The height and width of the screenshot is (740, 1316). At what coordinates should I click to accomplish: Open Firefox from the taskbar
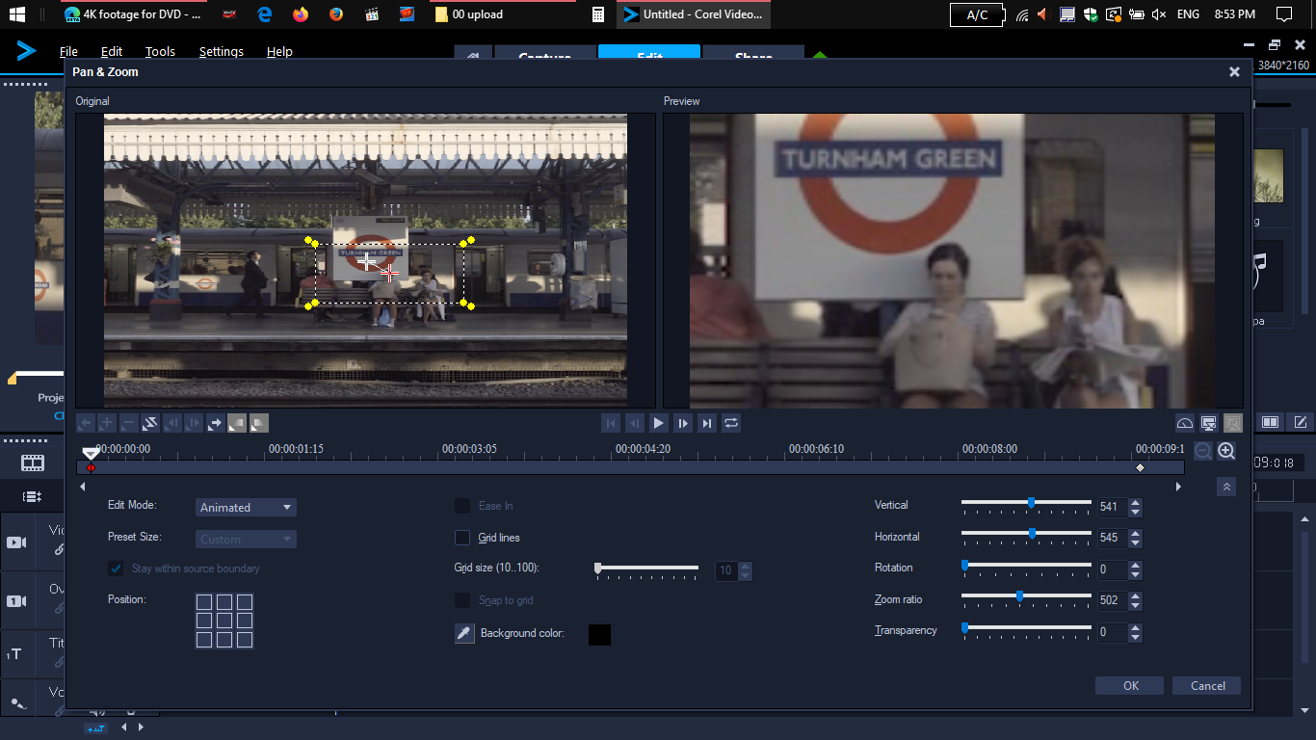(x=300, y=14)
